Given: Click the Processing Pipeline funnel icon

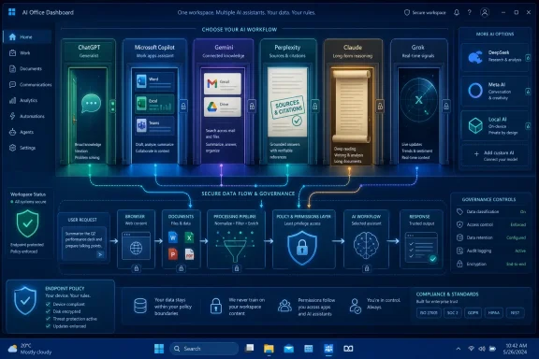Looking at the screenshot, I should (235, 251).
